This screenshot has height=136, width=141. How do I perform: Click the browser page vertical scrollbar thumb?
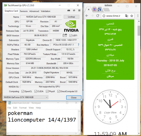click(x=139, y=31)
